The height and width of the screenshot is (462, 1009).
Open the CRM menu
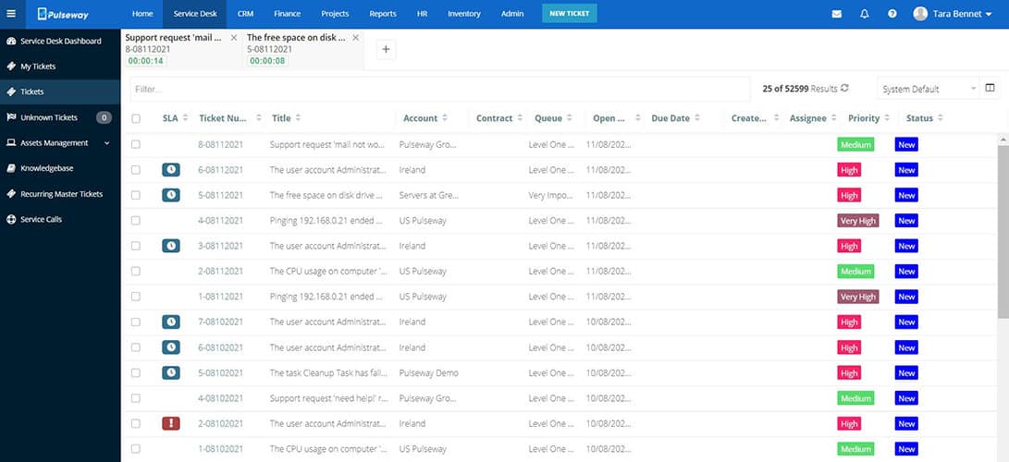click(245, 14)
